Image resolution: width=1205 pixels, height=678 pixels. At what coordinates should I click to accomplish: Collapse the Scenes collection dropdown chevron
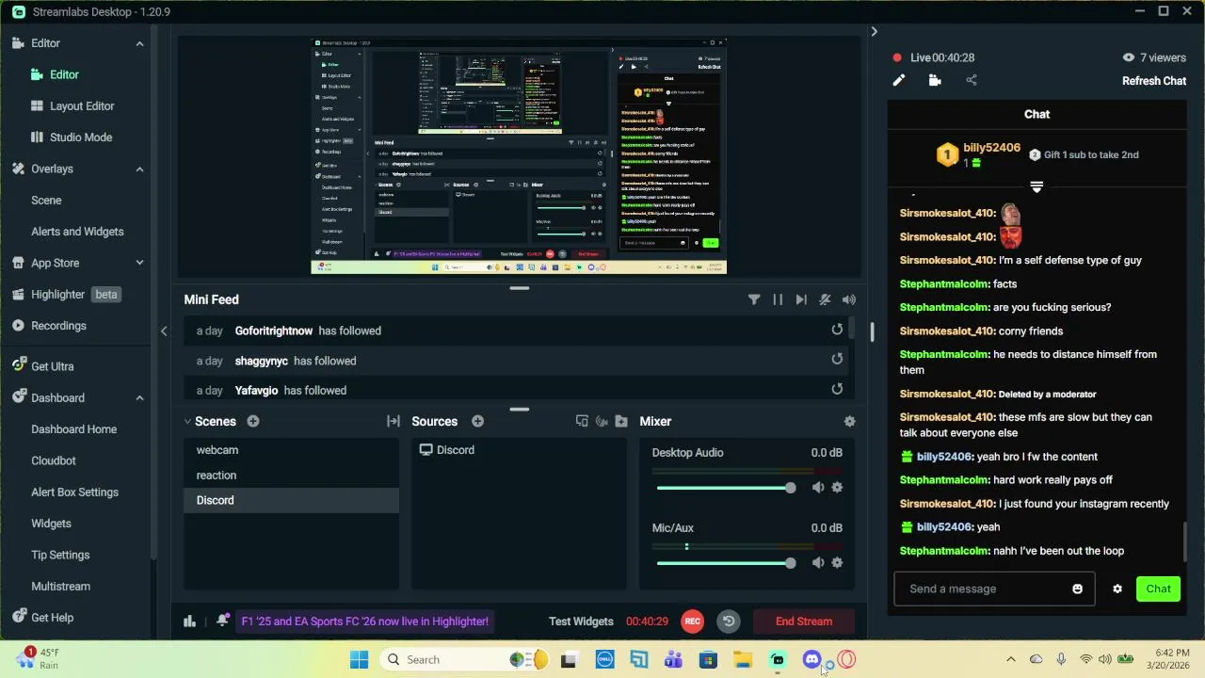tap(187, 422)
